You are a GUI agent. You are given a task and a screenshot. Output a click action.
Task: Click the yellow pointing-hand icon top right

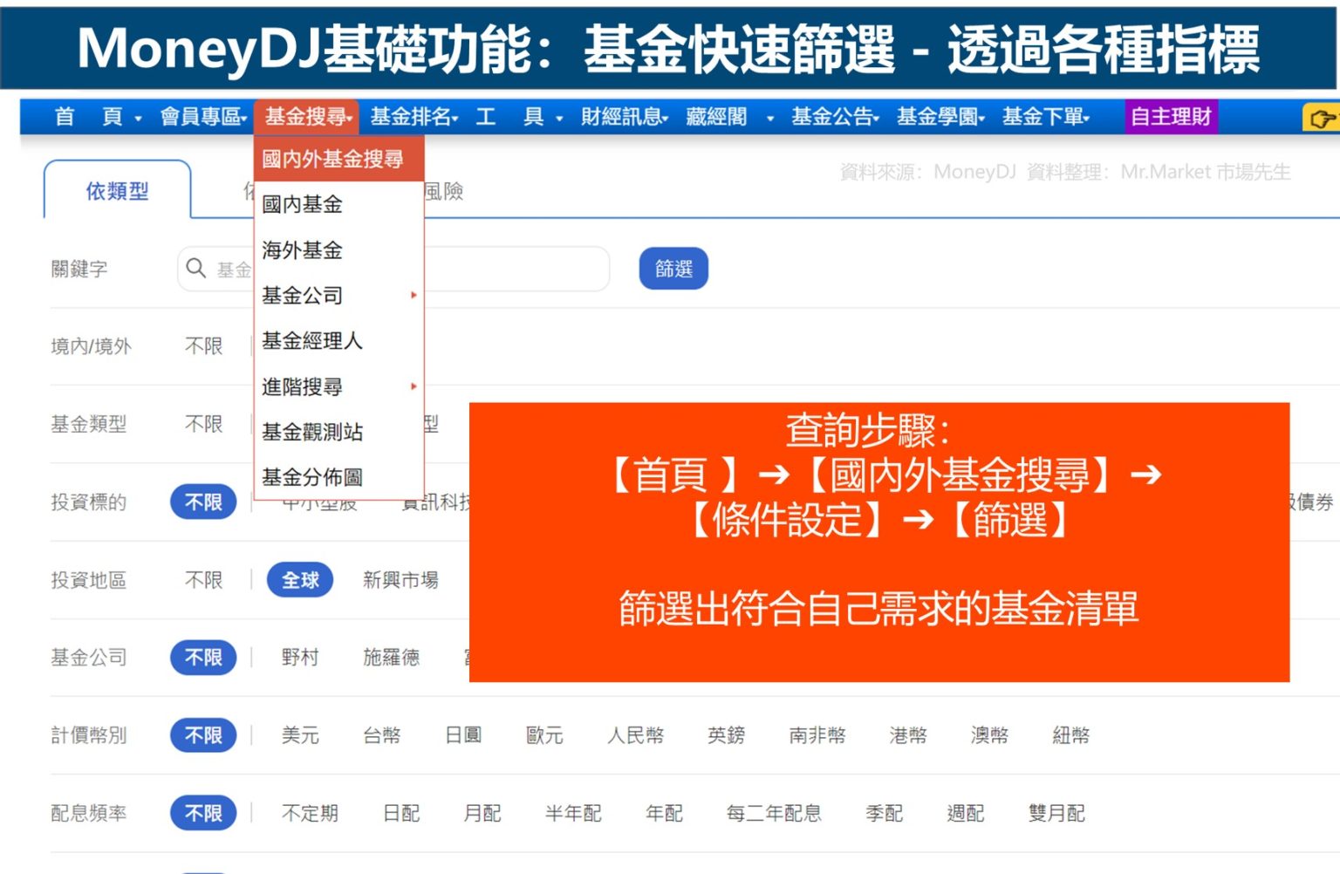coord(1323,116)
